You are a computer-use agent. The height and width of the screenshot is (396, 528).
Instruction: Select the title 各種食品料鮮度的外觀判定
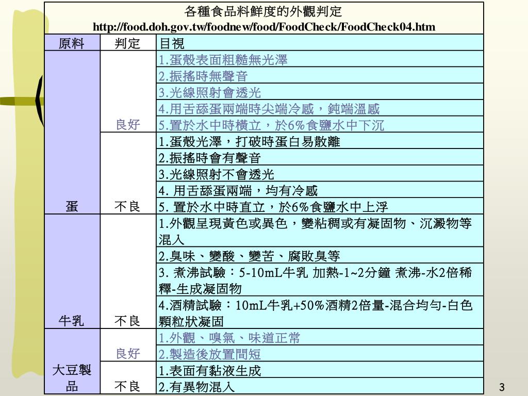pos(263,12)
